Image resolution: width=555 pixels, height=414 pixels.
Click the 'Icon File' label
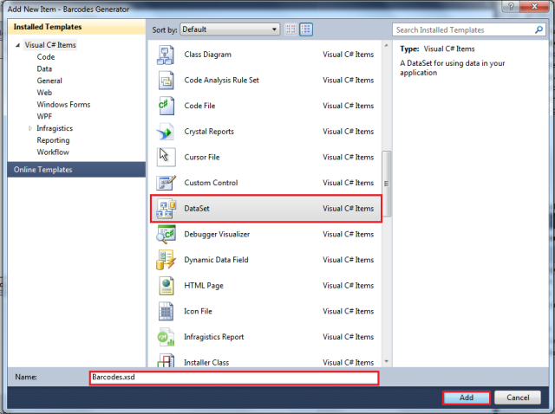(198, 311)
